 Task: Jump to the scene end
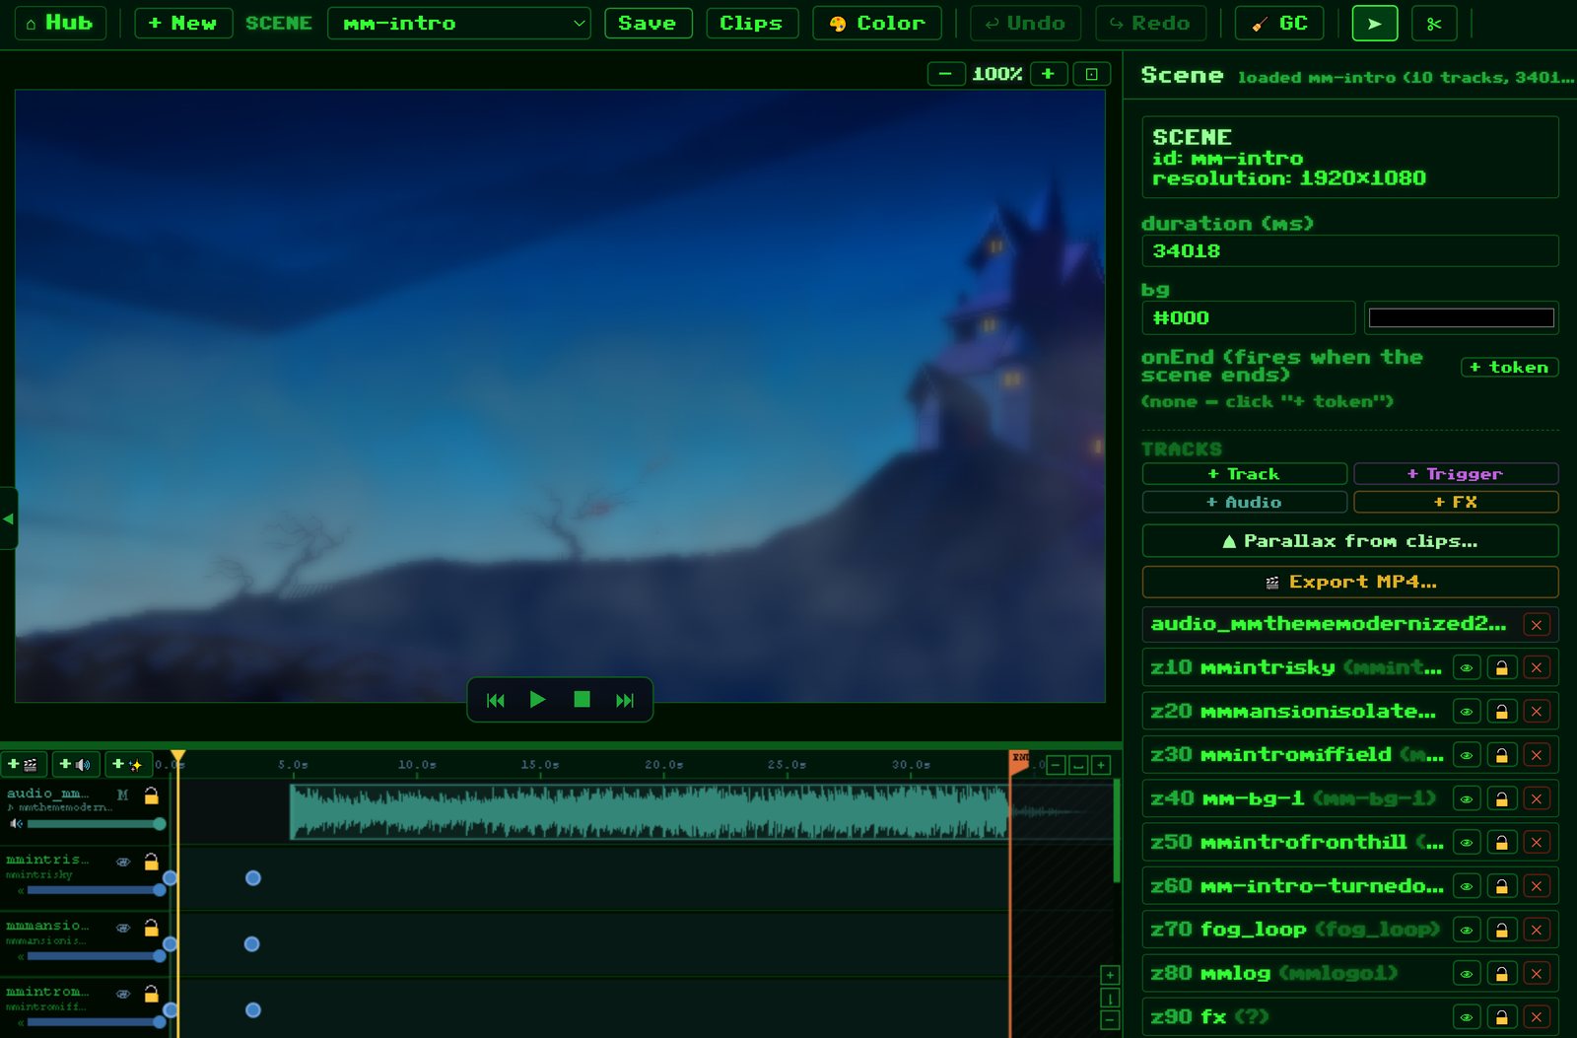(625, 700)
